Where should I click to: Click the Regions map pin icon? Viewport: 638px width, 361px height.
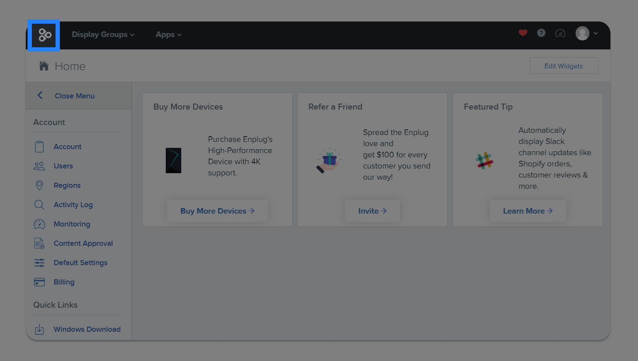(x=39, y=185)
